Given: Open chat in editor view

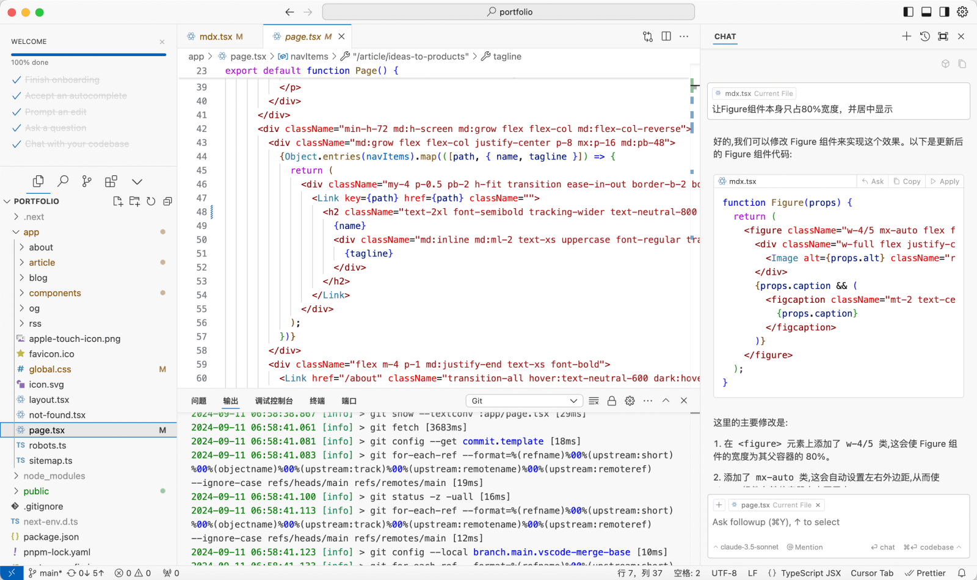Looking at the screenshot, I should click(943, 37).
